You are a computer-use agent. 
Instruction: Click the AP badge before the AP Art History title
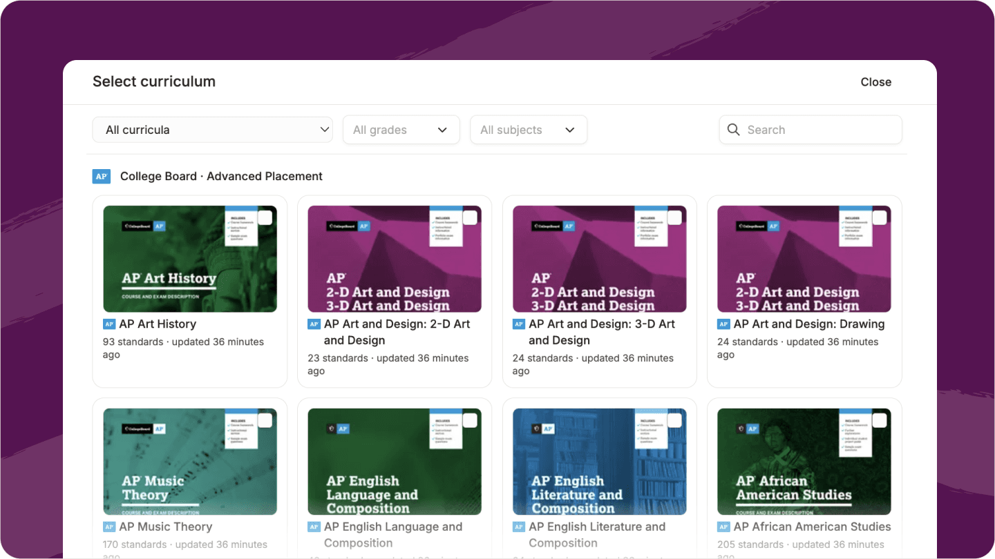(x=108, y=324)
